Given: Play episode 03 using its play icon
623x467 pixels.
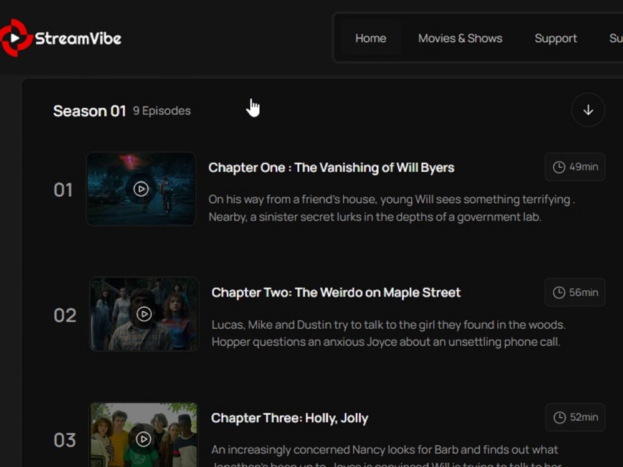Looking at the screenshot, I should tap(143, 439).
